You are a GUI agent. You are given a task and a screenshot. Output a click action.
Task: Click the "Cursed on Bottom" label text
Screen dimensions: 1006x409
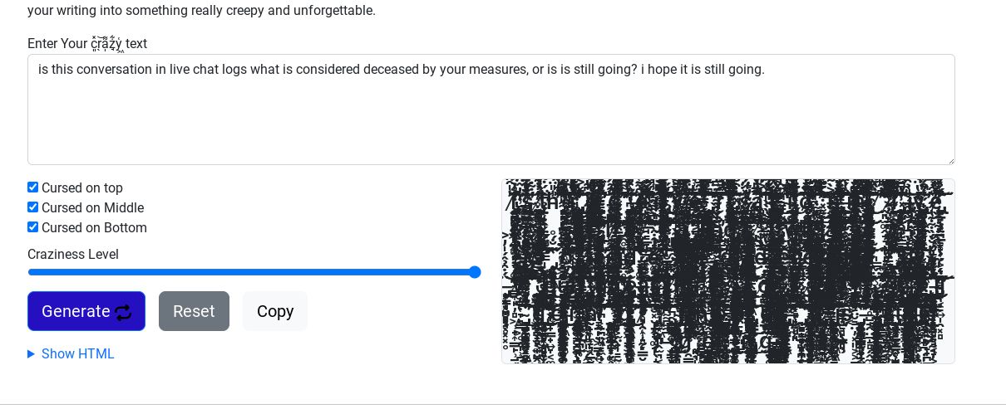[x=94, y=228]
